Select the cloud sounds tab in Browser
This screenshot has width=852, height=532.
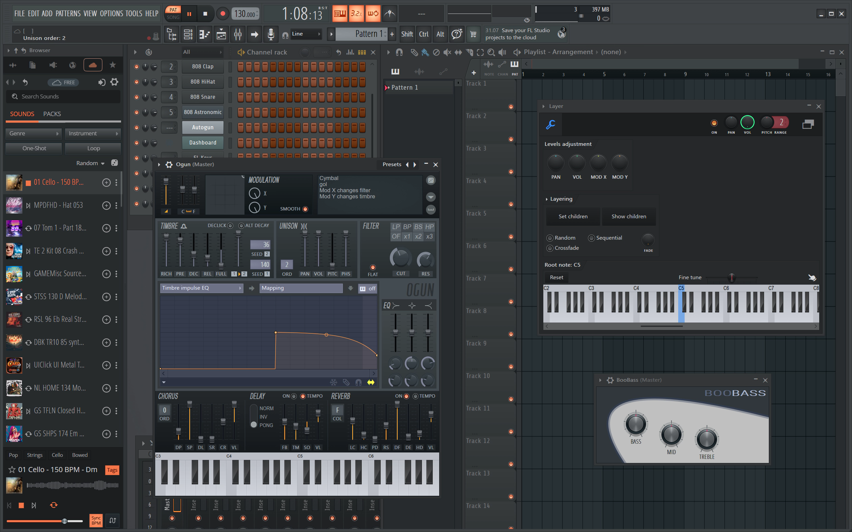point(93,65)
